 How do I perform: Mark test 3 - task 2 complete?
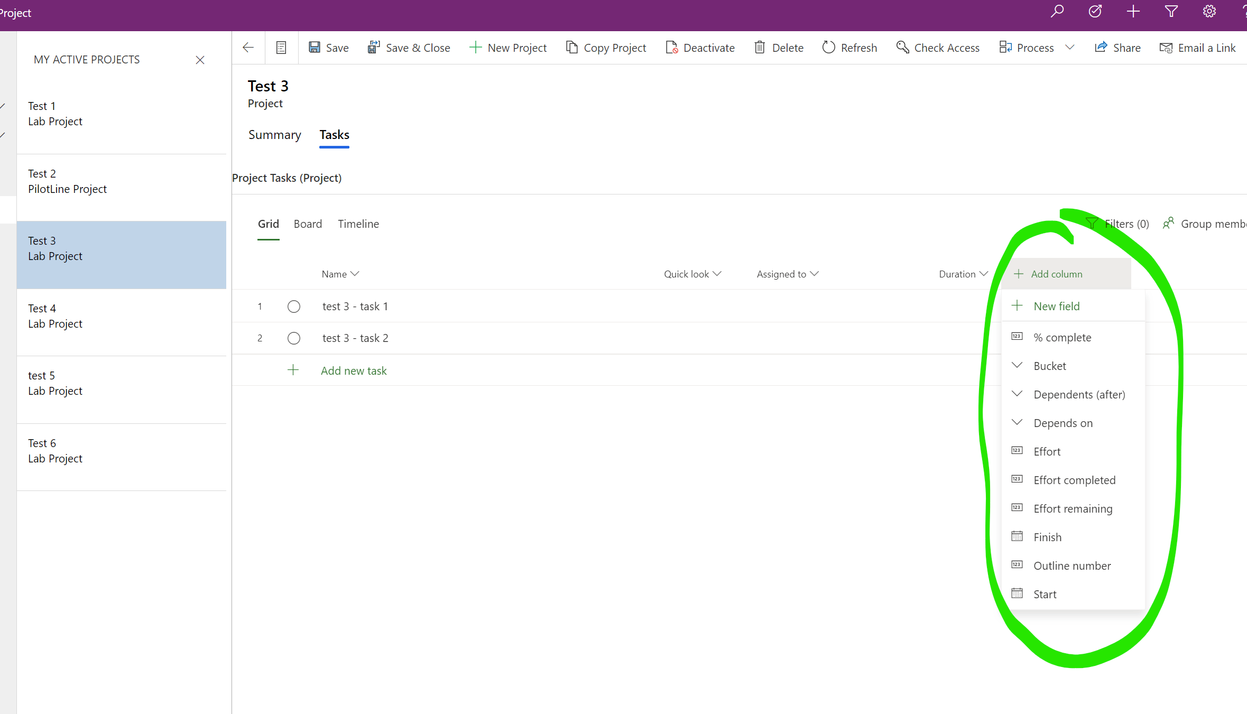294,338
